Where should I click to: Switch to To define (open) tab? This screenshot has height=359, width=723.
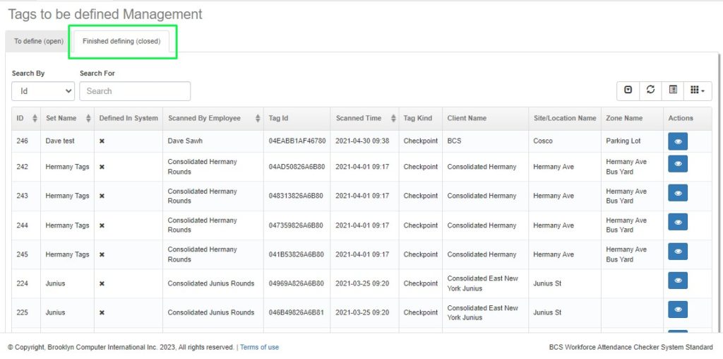39,42
